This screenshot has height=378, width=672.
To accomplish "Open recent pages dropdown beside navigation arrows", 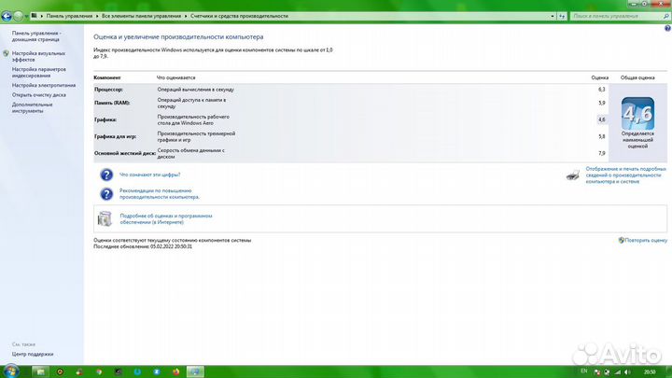I will [26, 17].
